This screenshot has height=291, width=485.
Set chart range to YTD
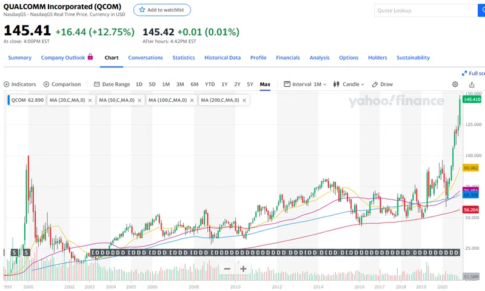click(x=210, y=84)
